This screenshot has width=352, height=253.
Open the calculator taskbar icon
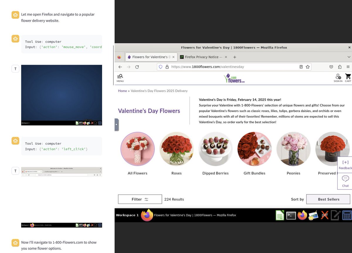click(347, 215)
